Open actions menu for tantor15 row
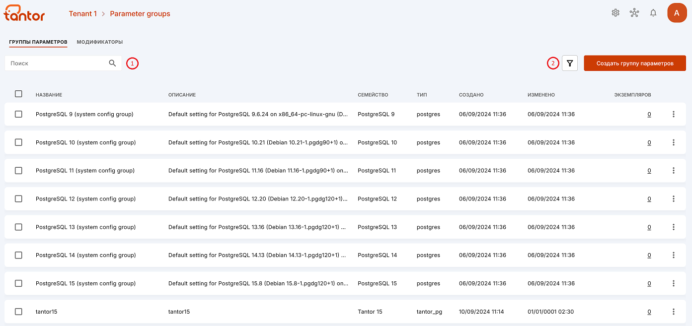Image resolution: width=692 pixels, height=326 pixels. click(674, 312)
